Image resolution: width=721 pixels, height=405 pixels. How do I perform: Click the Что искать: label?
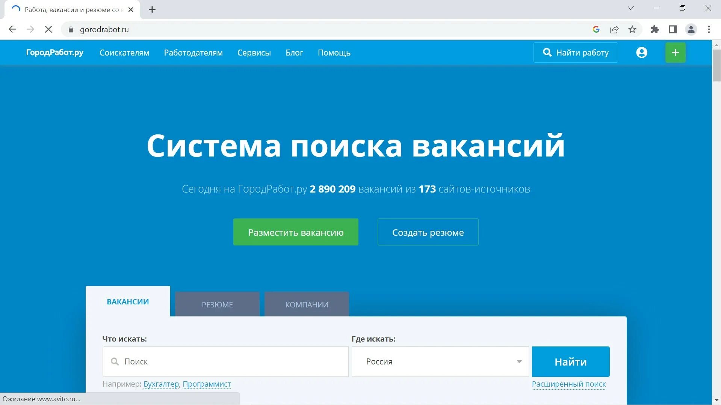coord(124,339)
